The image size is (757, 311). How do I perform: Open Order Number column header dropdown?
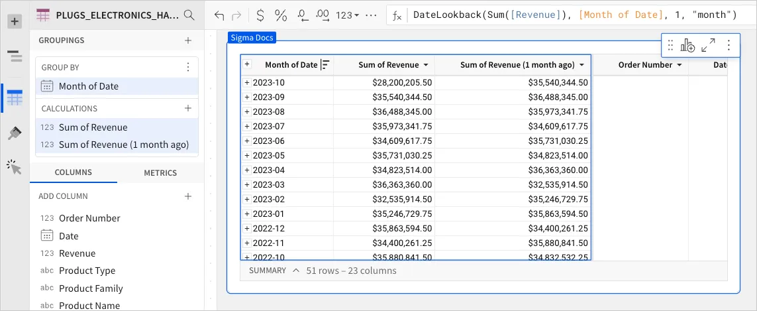click(x=680, y=65)
